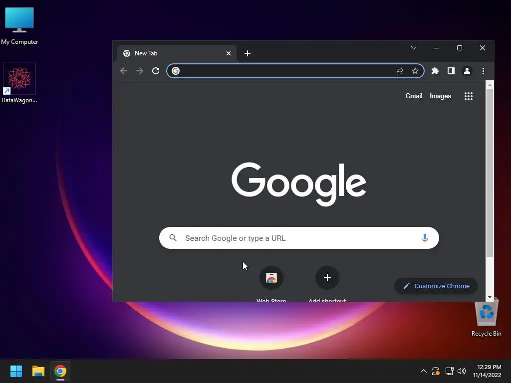Open the Windows Start menu
Screen dimensions: 511x383
coord(16,371)
